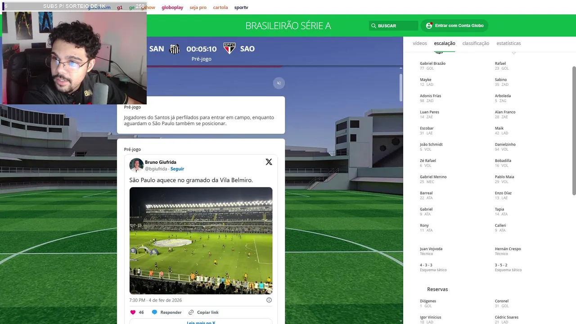
Task: Like the tweet with heart icon
Action: (x=133, y=312)
